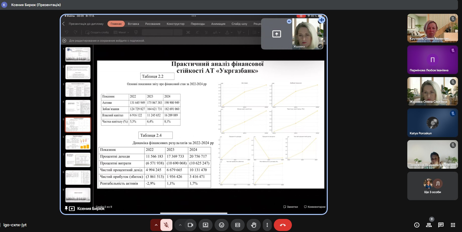Select slide 6 thumbnail with orange charts
The height and width of the screenshot is (232, 462).
pos(78,142)
